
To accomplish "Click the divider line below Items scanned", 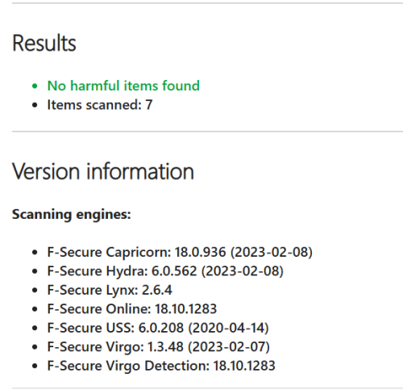I will (207, 132).
